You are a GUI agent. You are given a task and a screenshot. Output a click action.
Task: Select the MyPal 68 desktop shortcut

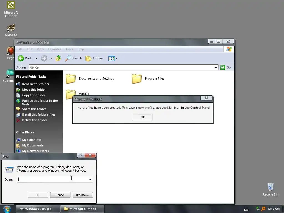pos(11,30)
